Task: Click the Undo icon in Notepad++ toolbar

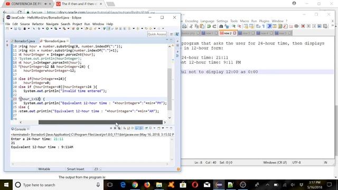Action: [209, 26]
